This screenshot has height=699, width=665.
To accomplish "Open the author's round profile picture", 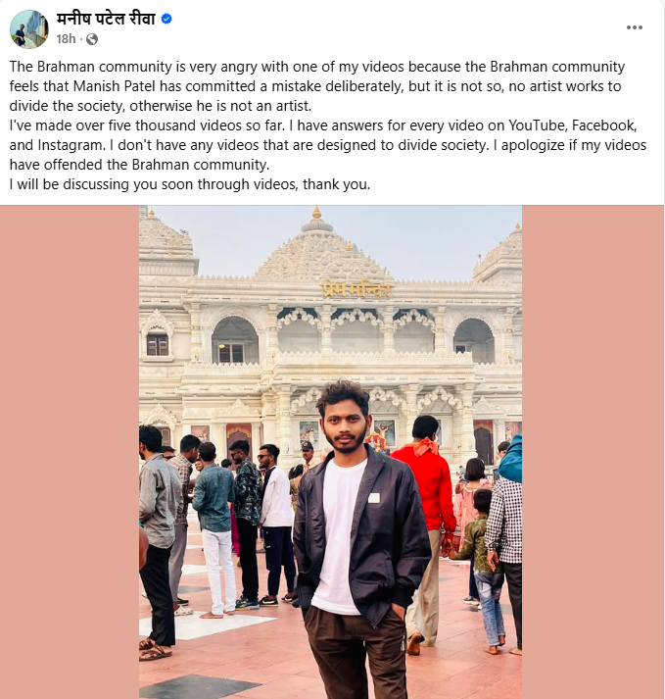I will tap(29, 29).
